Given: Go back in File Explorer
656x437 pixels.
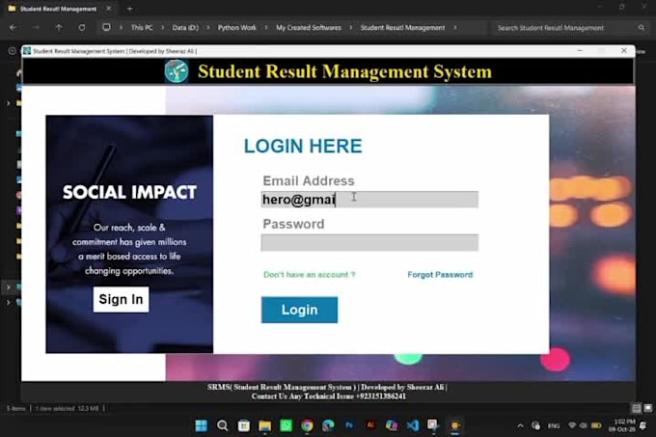Looking at the screenshot, I should tap(13, 28).
